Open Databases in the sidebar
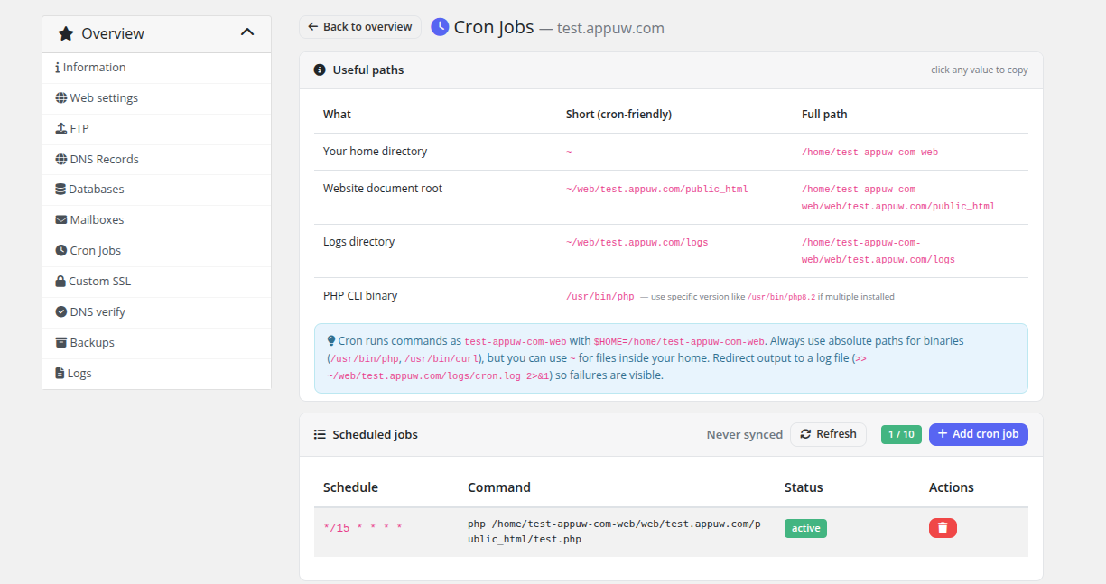 point(156,190)
